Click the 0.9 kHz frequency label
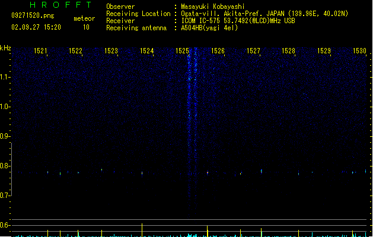This screenshot has height=237, width=373. 5,136
